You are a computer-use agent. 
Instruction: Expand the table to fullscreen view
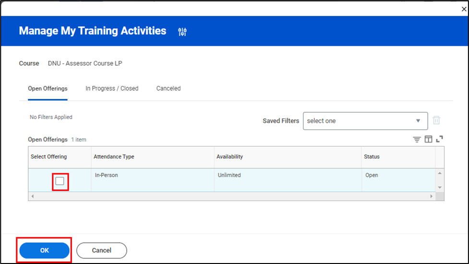point(439,139)
